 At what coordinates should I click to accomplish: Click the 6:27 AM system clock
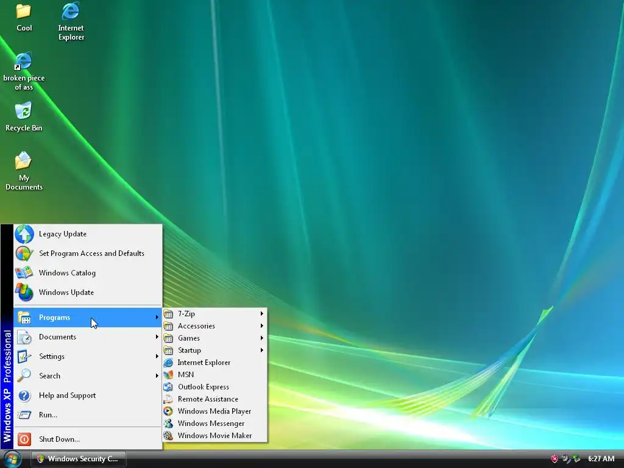click(x=601, y=459)
